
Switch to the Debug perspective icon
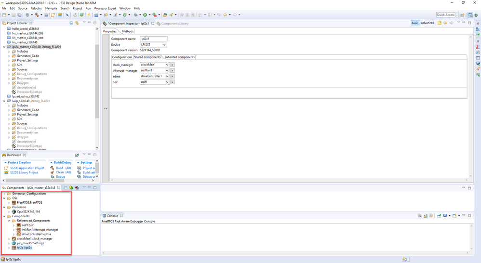click(476, 15)
